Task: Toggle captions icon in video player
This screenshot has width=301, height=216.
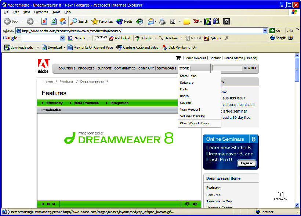Action: pyautogui.click(x=187, y=204)
